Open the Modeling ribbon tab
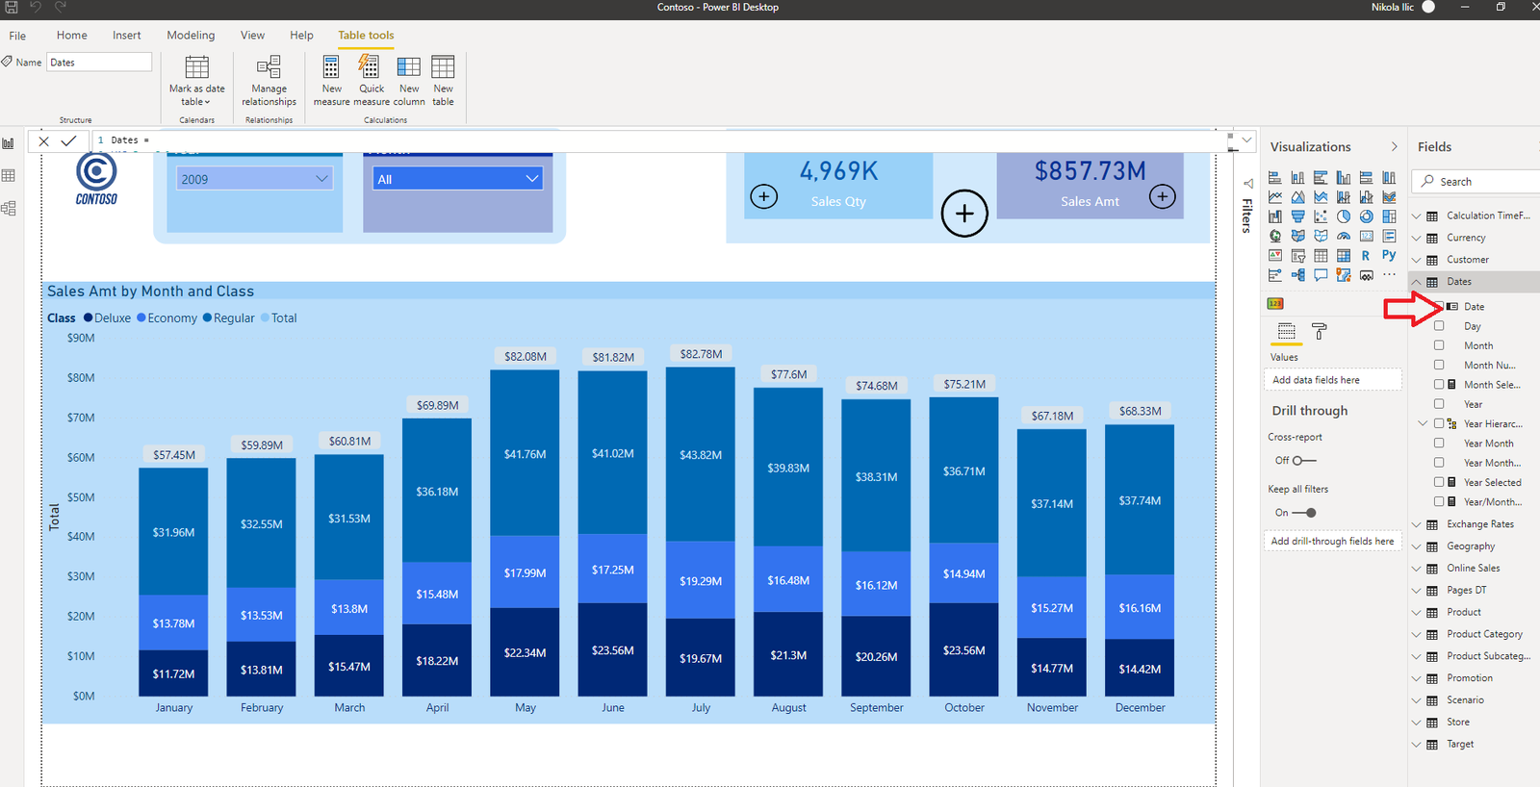 191,36
